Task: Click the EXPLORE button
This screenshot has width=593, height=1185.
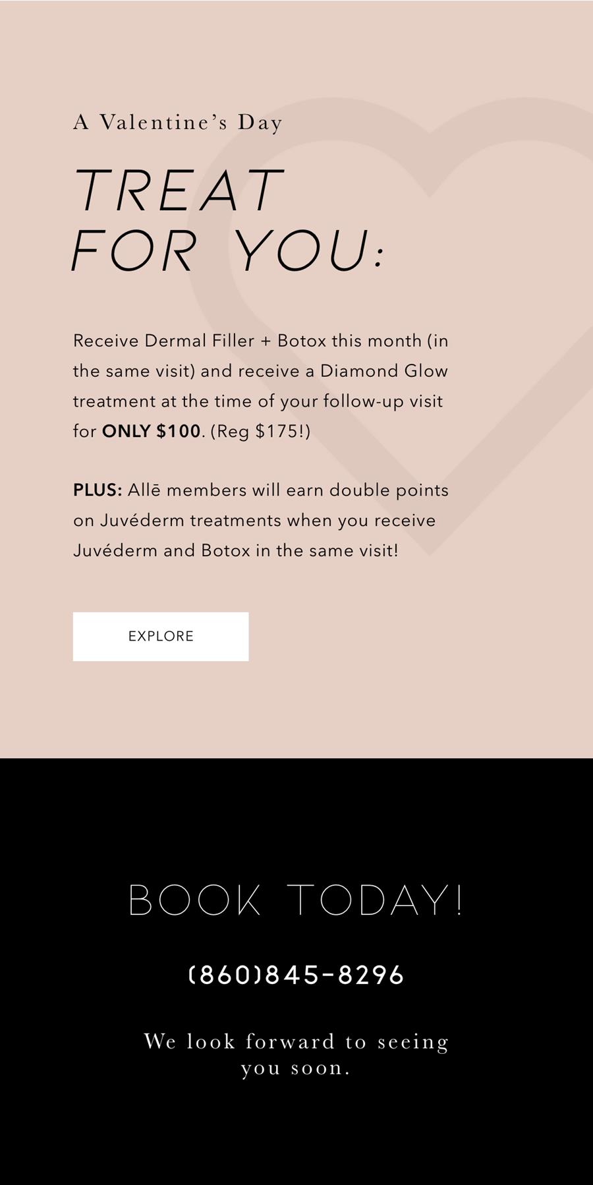Action: point(161,636)
